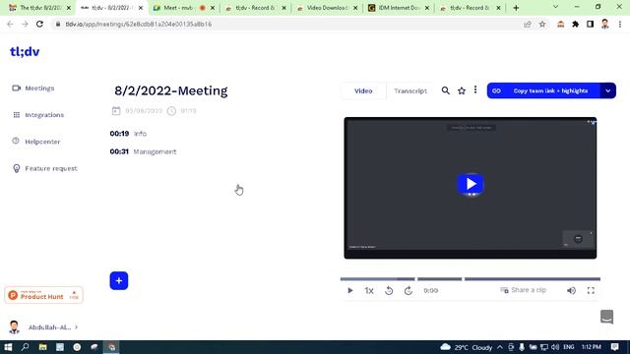This screenshot has height=354, width=630.
Task: Go back in browser history
Action: point(10,24)
